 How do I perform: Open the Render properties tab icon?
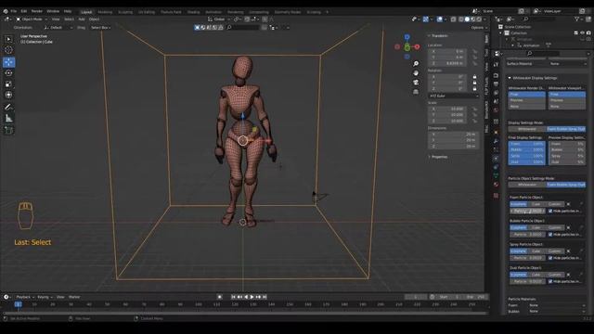tap(496, 75)
